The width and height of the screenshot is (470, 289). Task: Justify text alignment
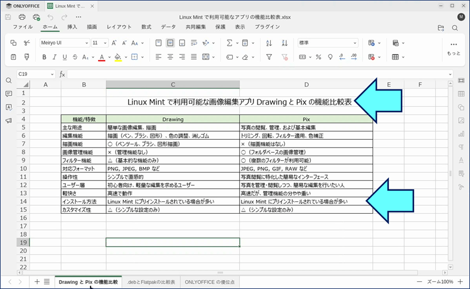point(194,57)
